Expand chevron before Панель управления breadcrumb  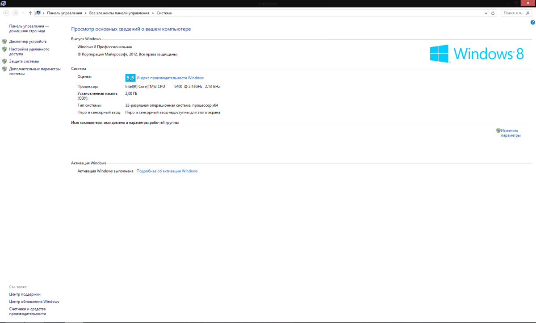point(44,13)
